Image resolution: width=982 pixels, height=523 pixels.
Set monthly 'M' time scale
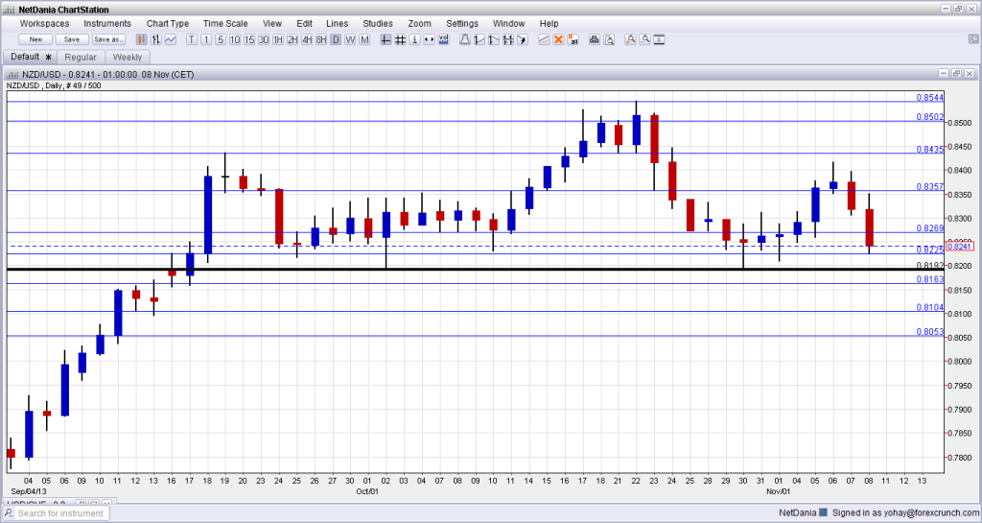point(364,39)
